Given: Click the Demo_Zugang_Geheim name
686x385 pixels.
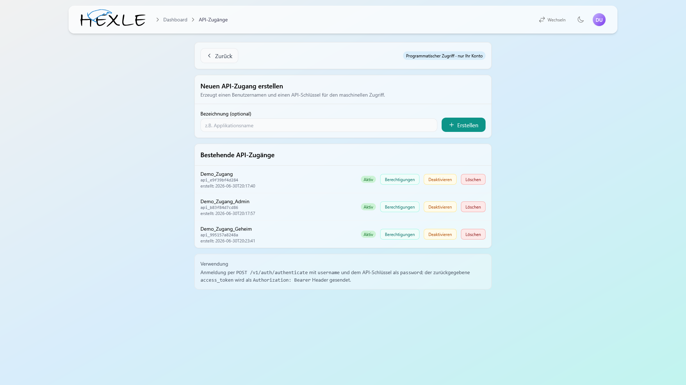Looking at the screenshot, I should (x=226, y=229).
